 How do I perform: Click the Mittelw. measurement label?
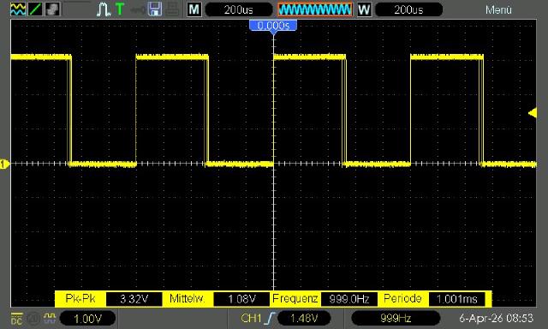[x=187, y=298]
